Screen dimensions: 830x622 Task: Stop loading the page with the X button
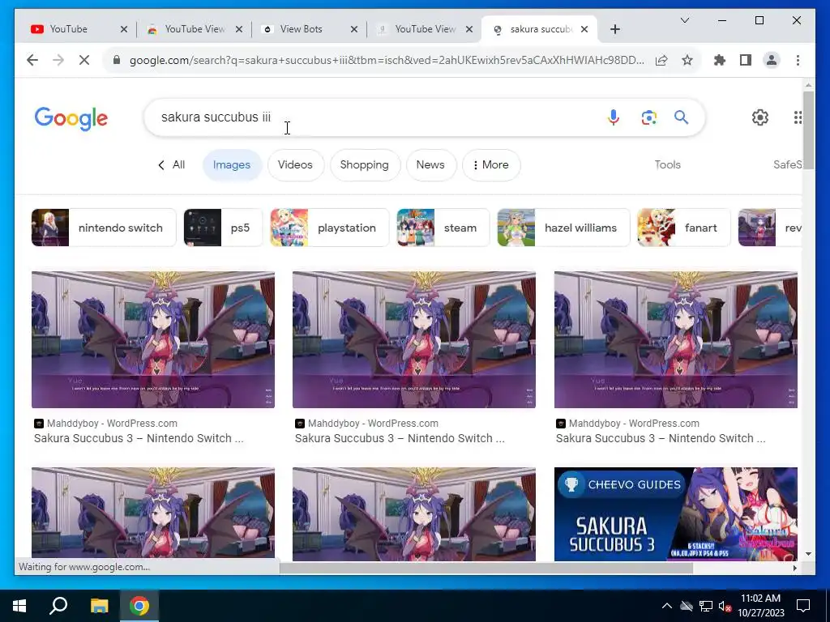point(84,60)
